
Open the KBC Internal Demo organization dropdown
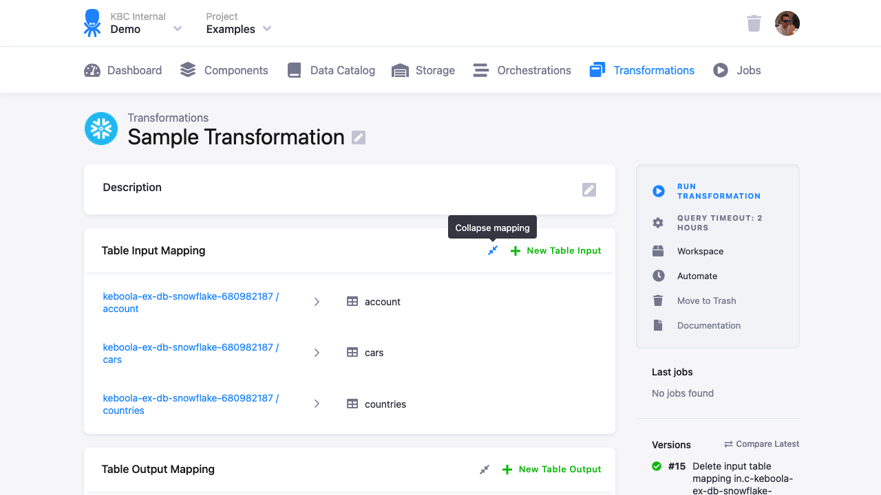(x=146, y=23)
